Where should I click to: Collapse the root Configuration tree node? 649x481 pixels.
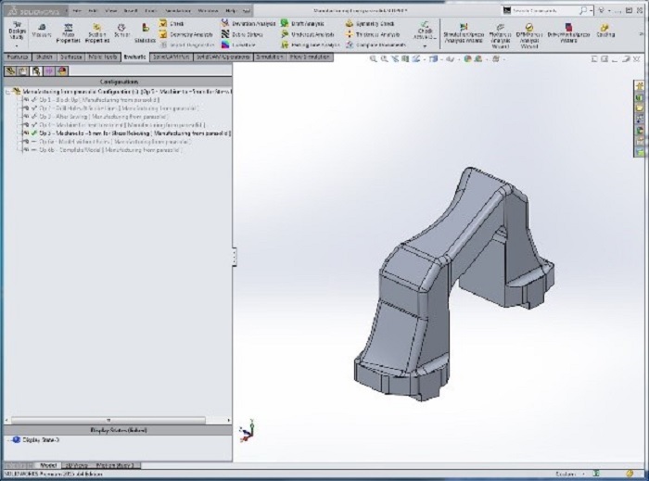pos(8,92)
